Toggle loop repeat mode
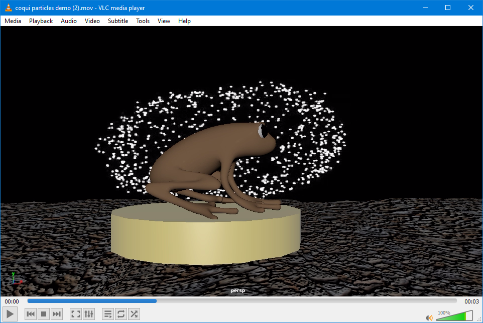The width and height of the screenshot is (483, 323). click(121, 314)
